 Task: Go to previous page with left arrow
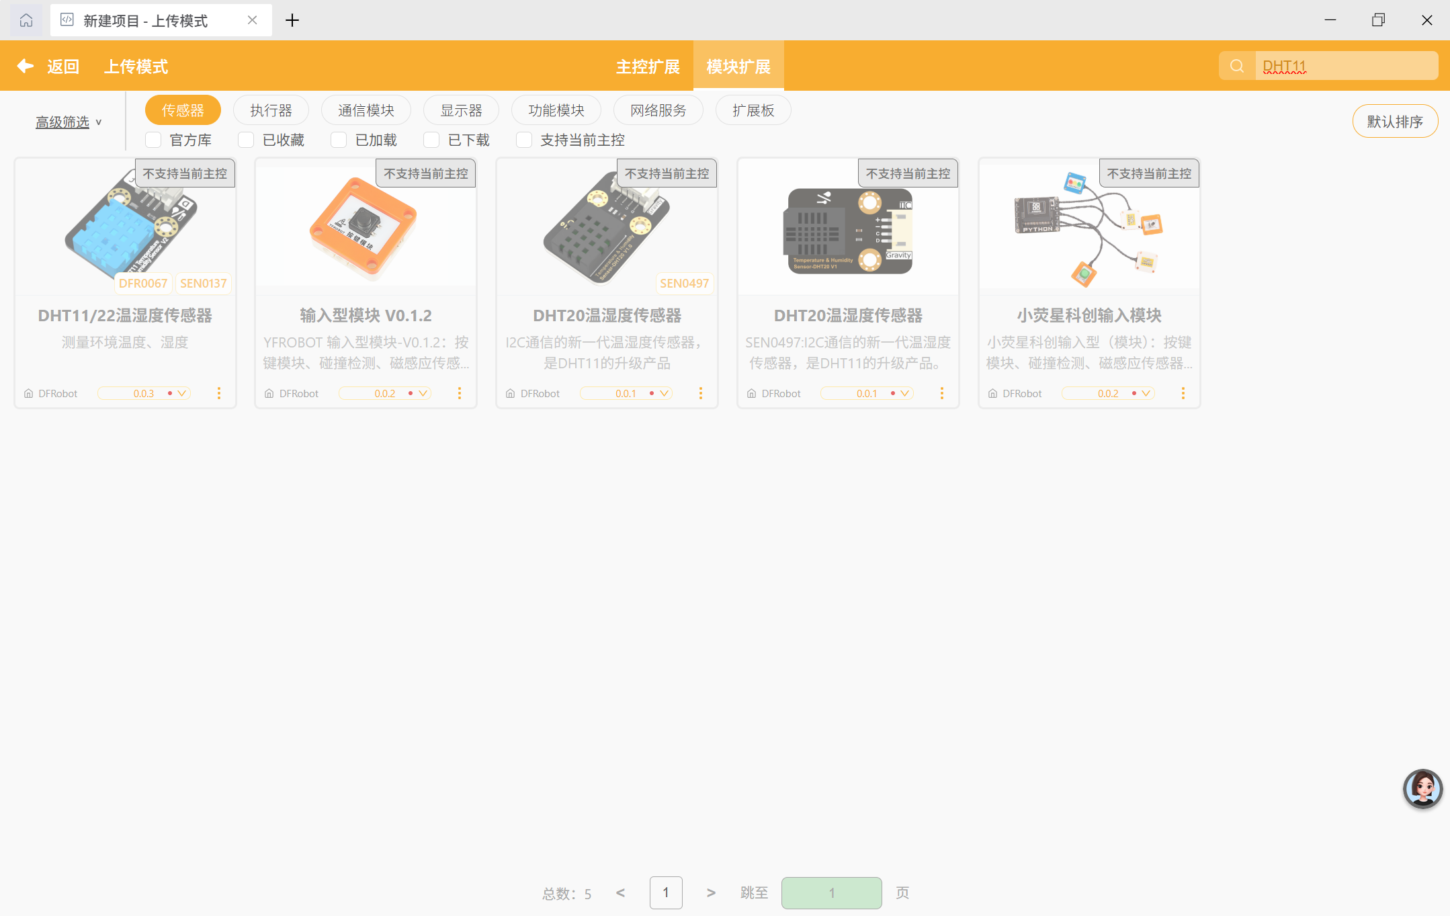[620, 892]
